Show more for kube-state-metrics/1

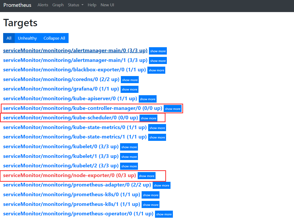157,137
